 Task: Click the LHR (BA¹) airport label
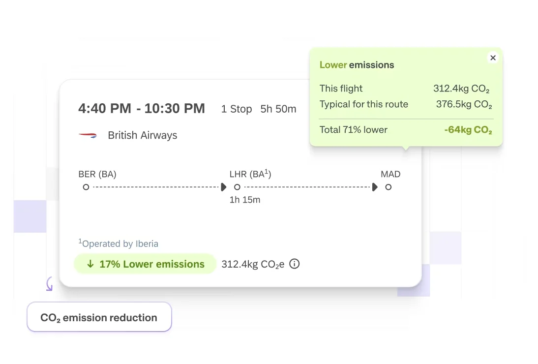tap(250, 174)
